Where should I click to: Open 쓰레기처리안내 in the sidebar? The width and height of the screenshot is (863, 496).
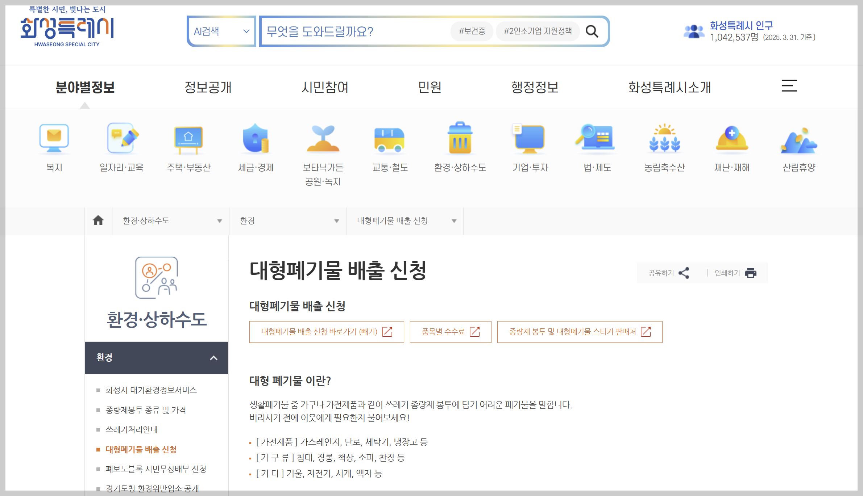[x=131, y=429]
